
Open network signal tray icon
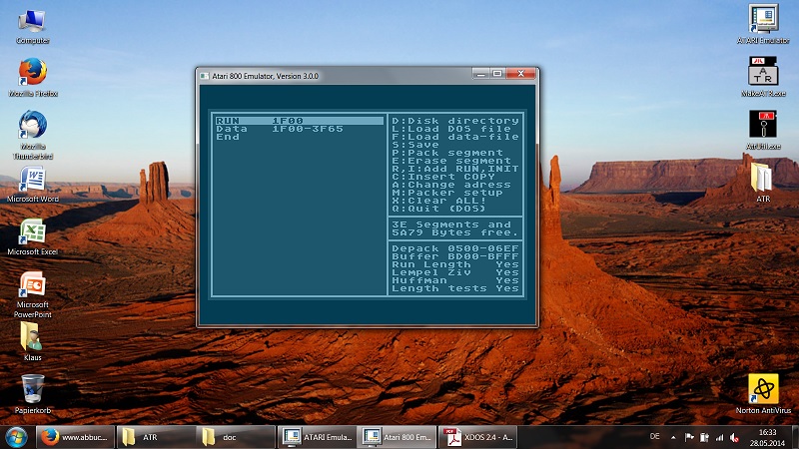click(x=719, y=437)
